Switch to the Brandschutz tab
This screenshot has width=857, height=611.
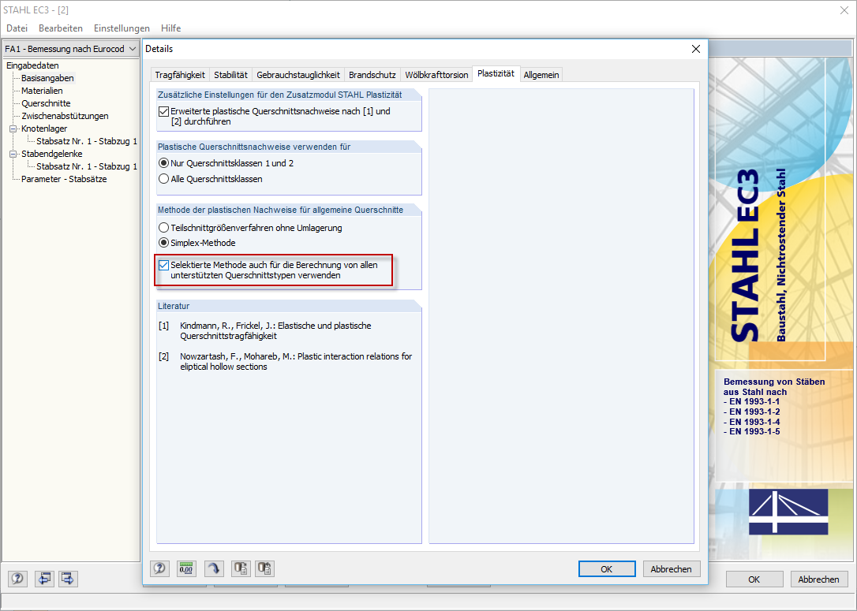tap(372, 73)
